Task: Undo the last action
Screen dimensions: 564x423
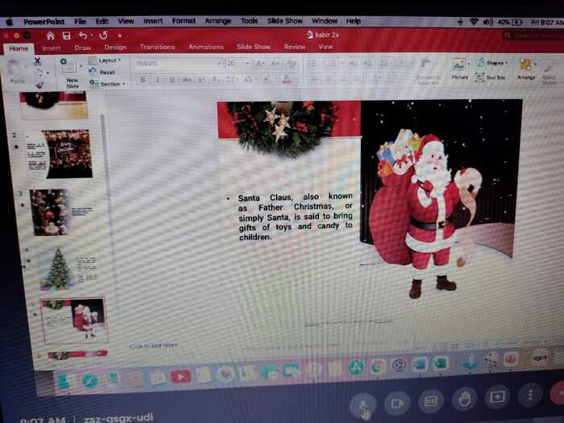Action: coord(83,35)
